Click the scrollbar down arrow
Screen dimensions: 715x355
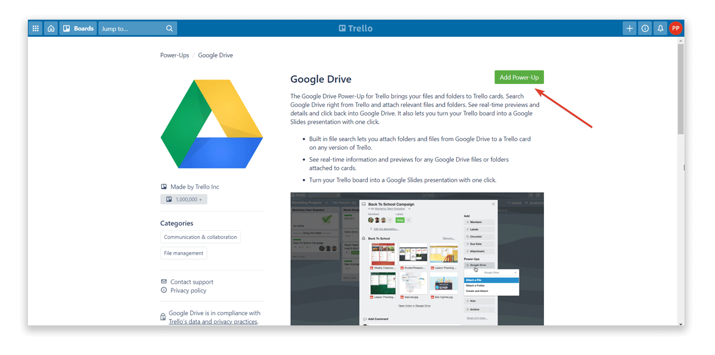click(680, 324)
